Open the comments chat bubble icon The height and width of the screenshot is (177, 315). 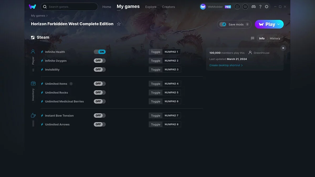(x=252, y=38)
